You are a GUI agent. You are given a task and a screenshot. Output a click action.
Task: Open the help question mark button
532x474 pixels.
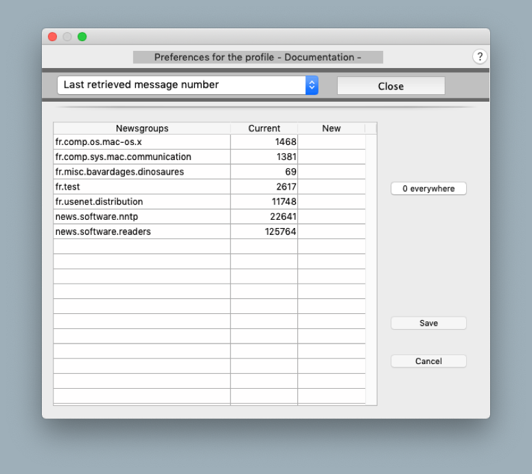click(x=480, y=57)
